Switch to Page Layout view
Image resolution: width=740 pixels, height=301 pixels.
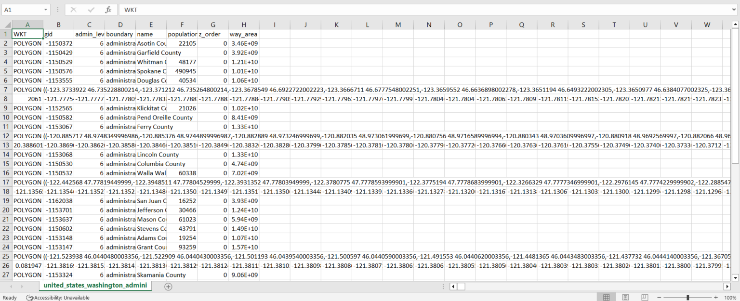[625, 297]
